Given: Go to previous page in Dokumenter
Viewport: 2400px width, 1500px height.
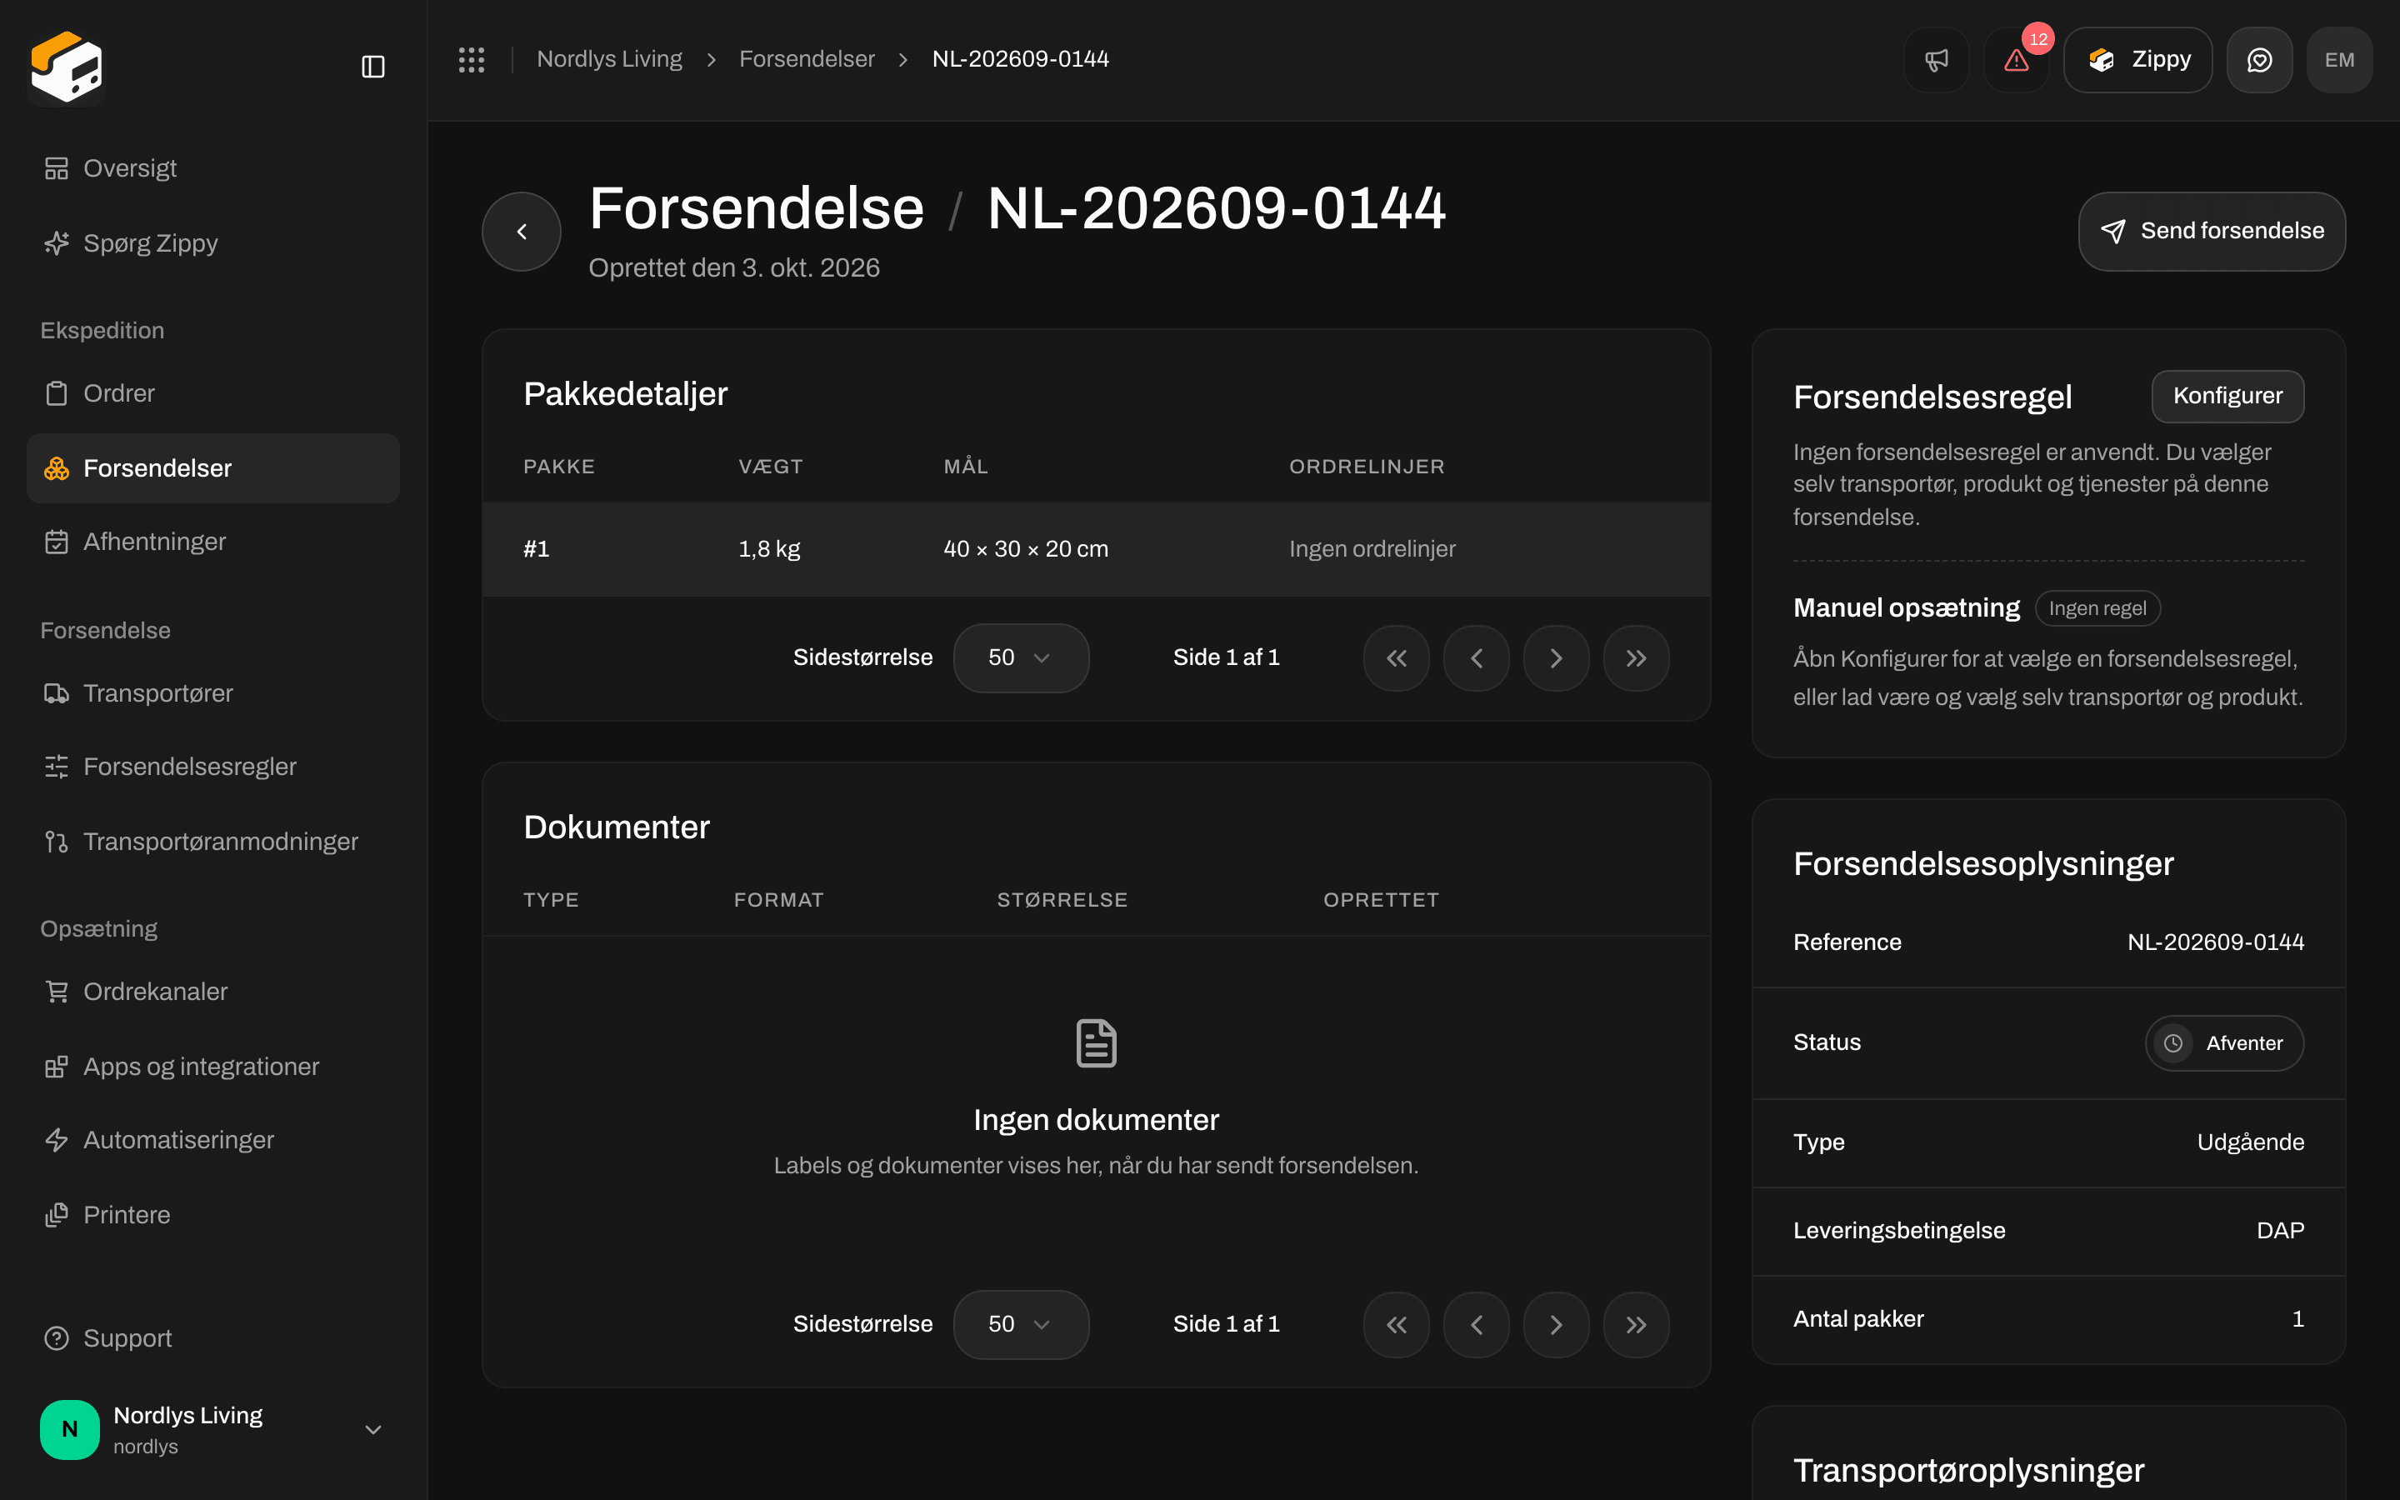Looking at the screenshot, I should (1477, 1324).
